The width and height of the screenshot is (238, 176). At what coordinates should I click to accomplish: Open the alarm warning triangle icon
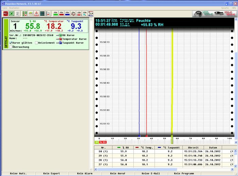click(36, 14)
